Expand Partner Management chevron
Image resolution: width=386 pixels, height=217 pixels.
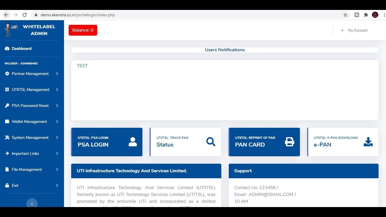(x=57, y=74)
